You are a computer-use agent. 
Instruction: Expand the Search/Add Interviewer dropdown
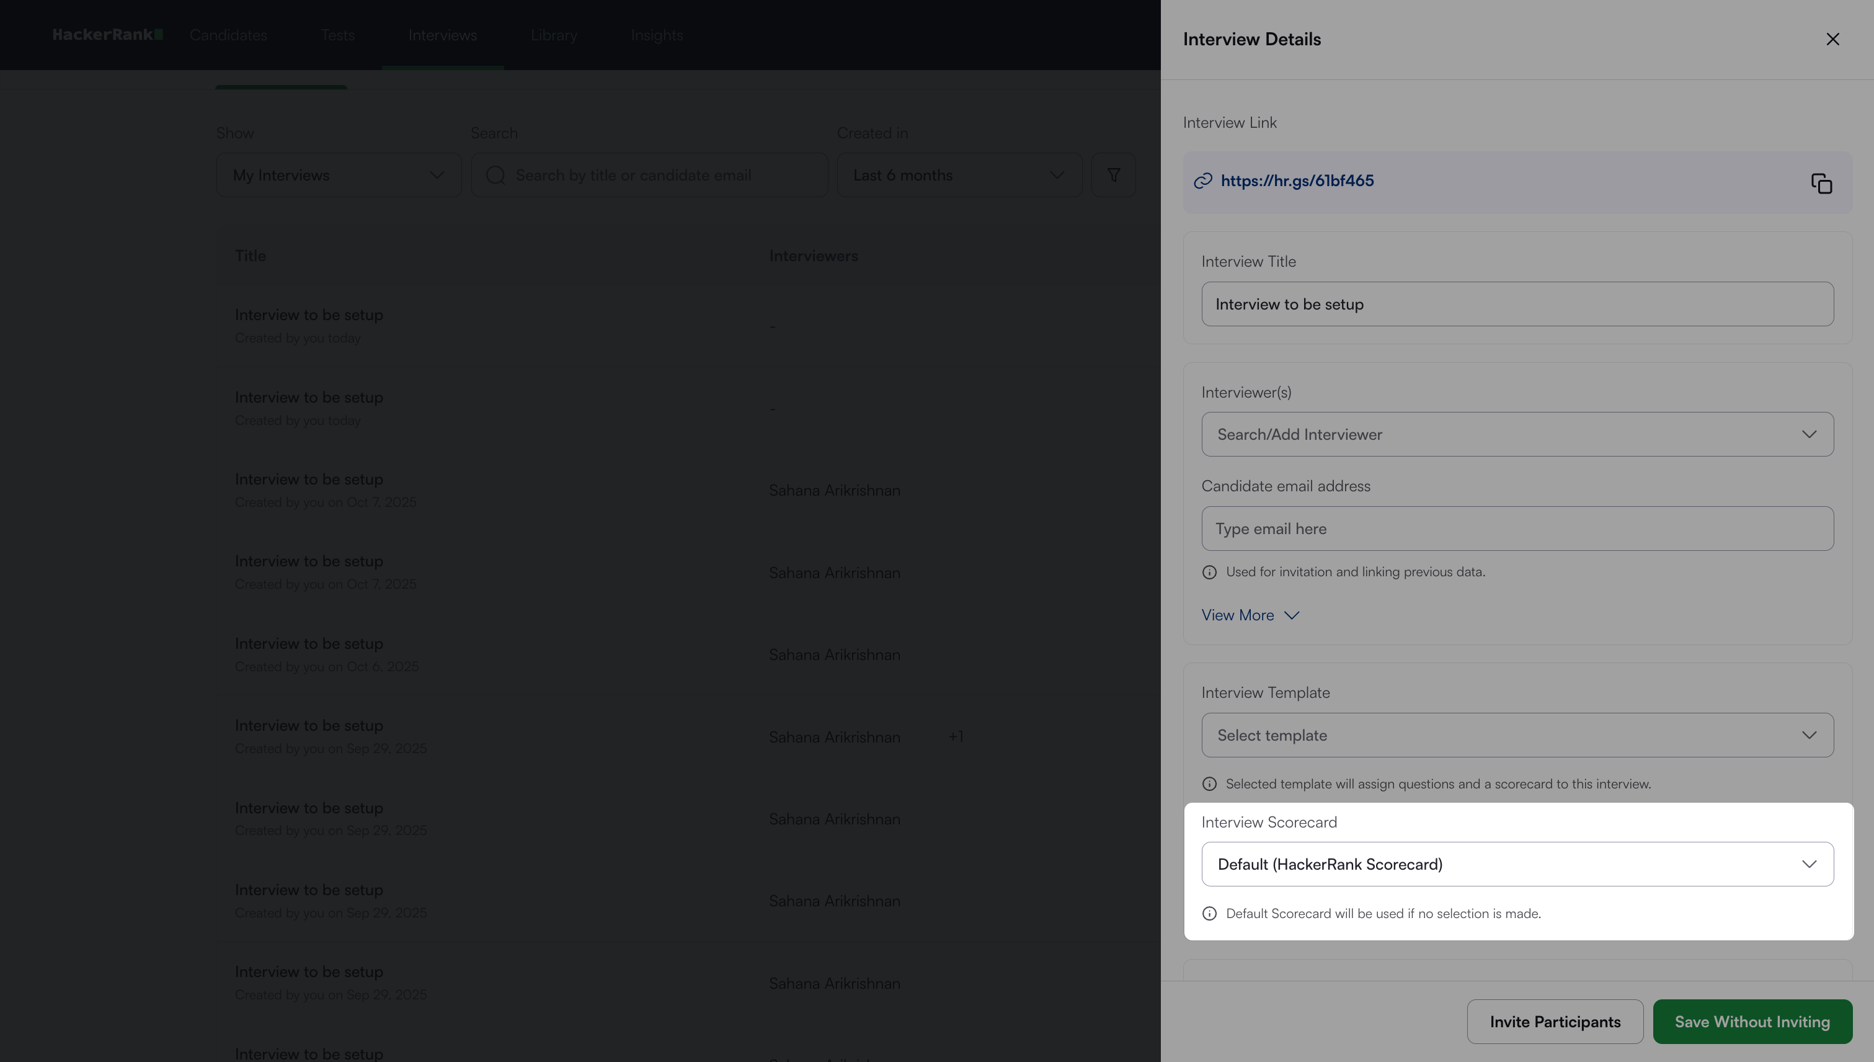pos(1517,435)
